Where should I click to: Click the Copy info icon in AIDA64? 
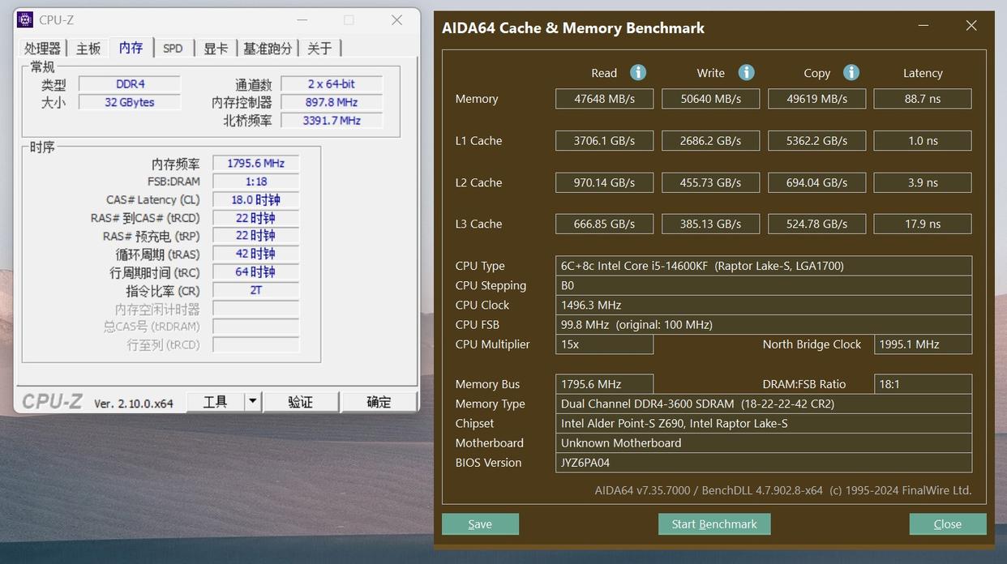(851, 72)
